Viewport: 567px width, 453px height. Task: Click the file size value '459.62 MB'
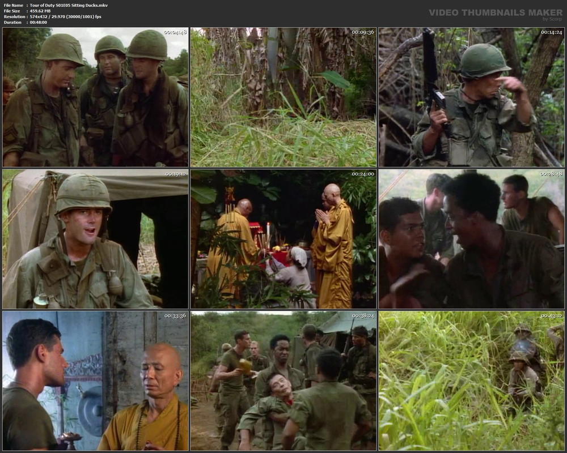40,11
